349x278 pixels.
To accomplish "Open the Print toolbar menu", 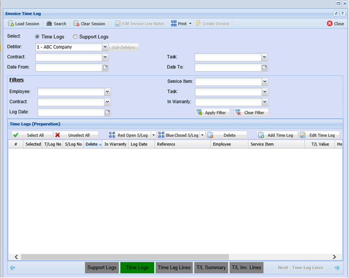I will pos(181,24).
